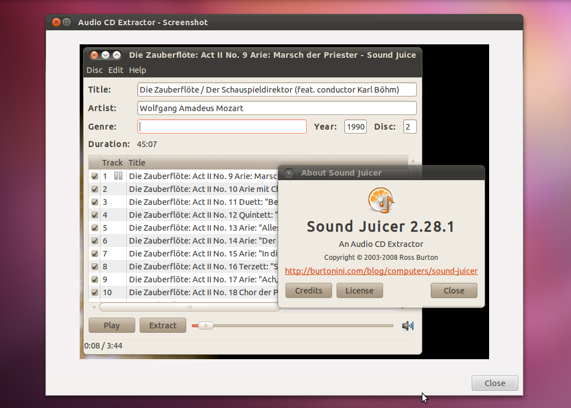Click 'An Audio CD Extractor' description text
This screenshot has height=408, width=571.
tap(381, 244)
